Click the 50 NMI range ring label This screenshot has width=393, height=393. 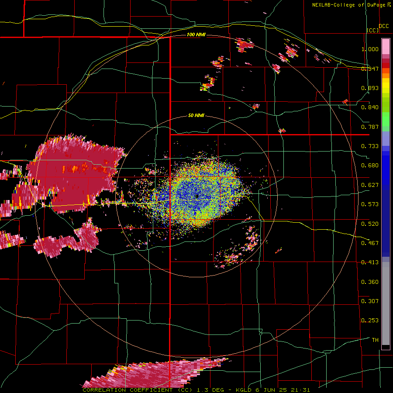(x=196, y=115)
